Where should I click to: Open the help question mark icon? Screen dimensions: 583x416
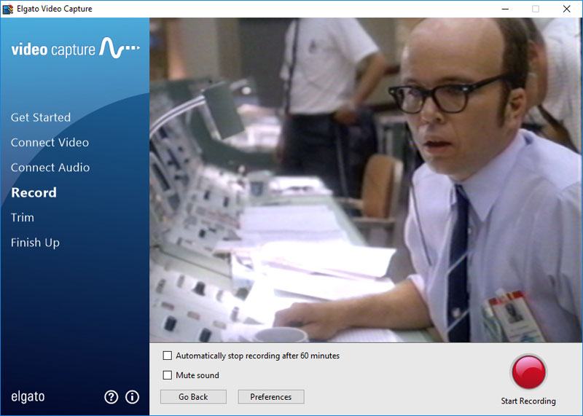(x=111, y=397)
